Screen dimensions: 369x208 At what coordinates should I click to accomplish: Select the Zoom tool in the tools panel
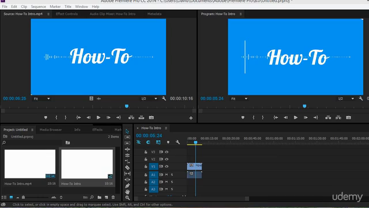(x=127, y=198)
